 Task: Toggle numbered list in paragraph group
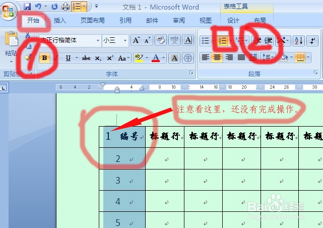coord(223,41)
